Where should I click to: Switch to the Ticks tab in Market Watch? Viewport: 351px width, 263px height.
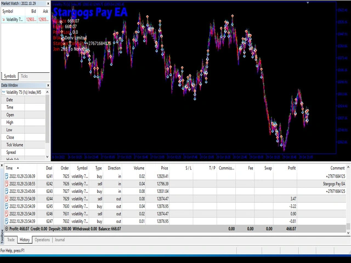point(25,76)
